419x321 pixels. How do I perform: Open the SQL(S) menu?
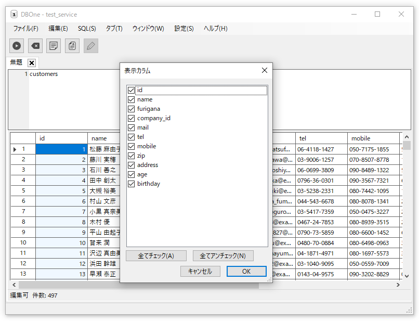pyautogui.click(x=87, y=29)
